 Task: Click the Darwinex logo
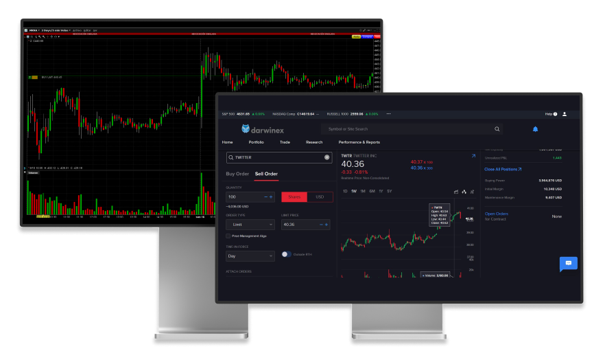[265, 128]
